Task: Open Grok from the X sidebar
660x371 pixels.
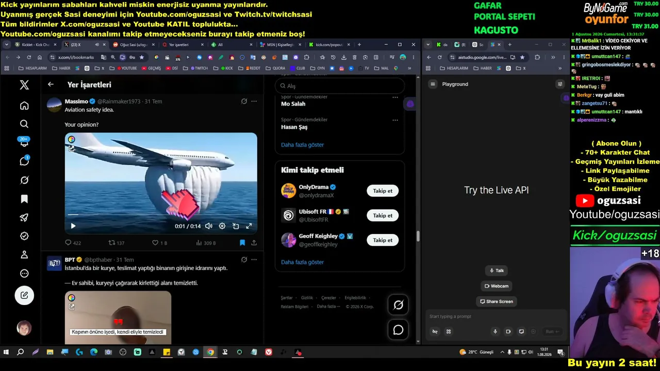Action: tap(24, 180)
